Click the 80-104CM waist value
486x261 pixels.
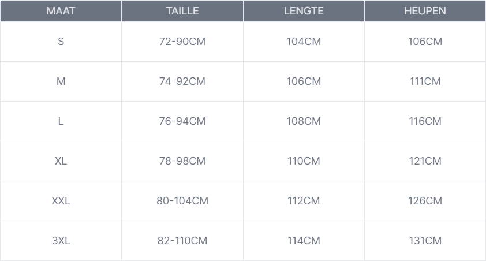182,201
